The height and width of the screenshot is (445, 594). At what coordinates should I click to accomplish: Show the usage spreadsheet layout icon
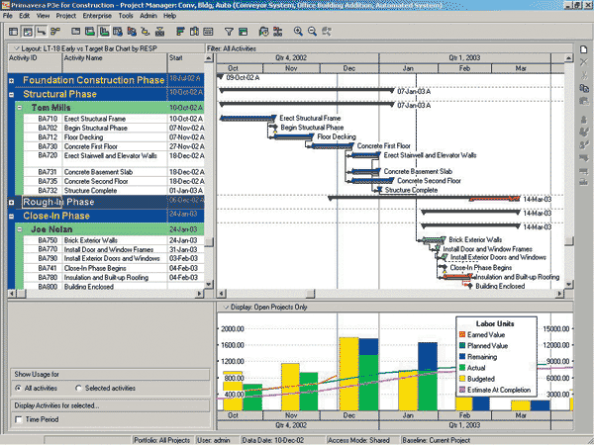point(118,32)
